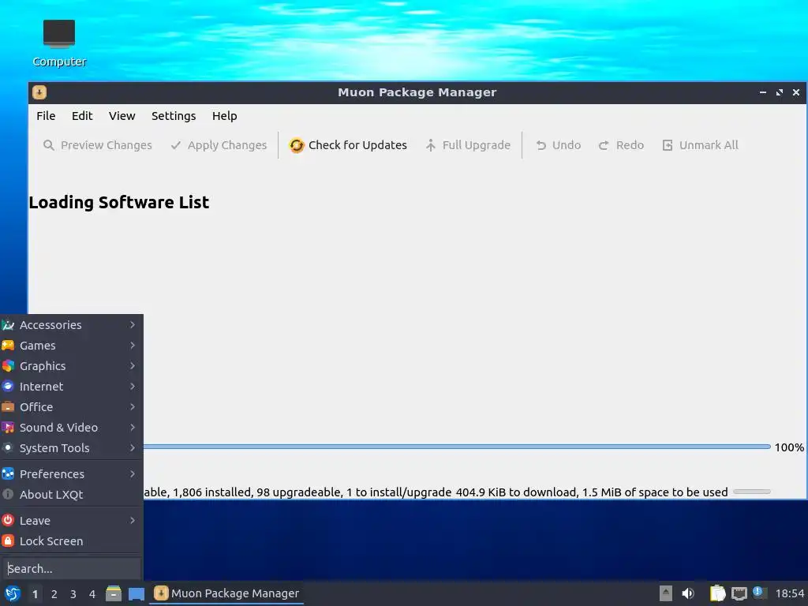Expand the Preferences submenu arrow

coord(133,474)
